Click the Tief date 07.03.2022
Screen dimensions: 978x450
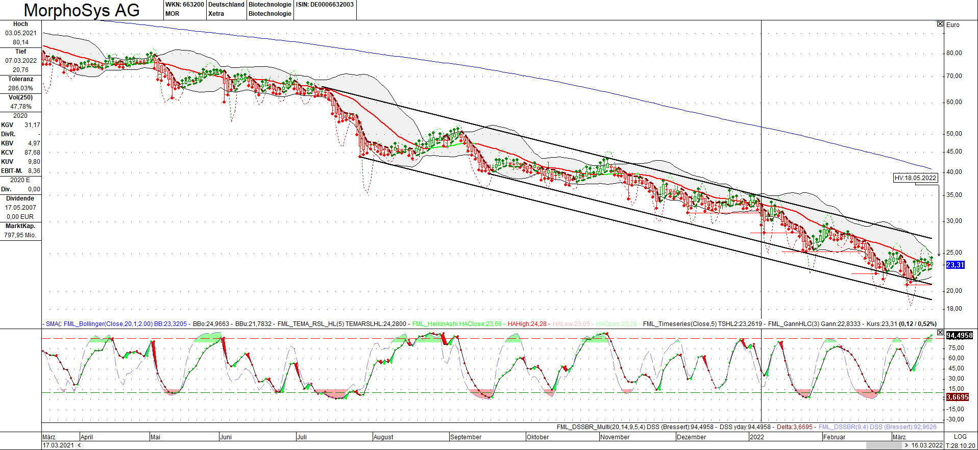click(x=21, y=61)
